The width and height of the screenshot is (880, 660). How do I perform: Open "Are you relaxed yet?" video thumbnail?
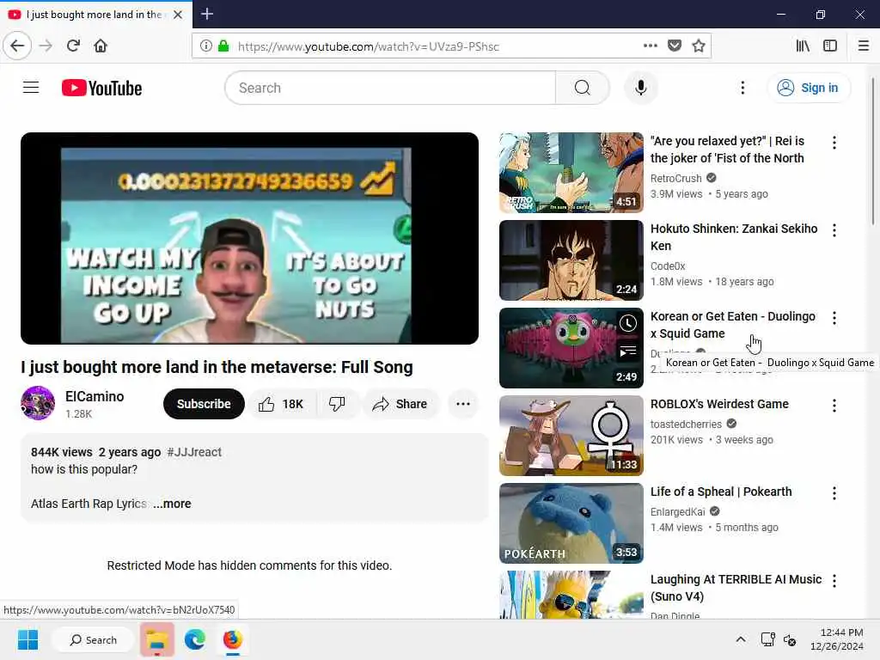571,172
